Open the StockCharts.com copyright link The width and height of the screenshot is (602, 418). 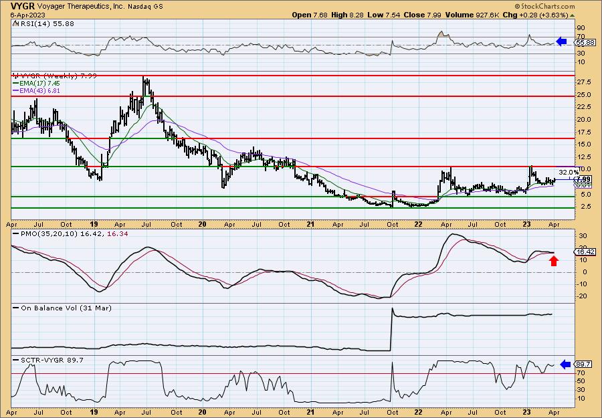(544, 6)
